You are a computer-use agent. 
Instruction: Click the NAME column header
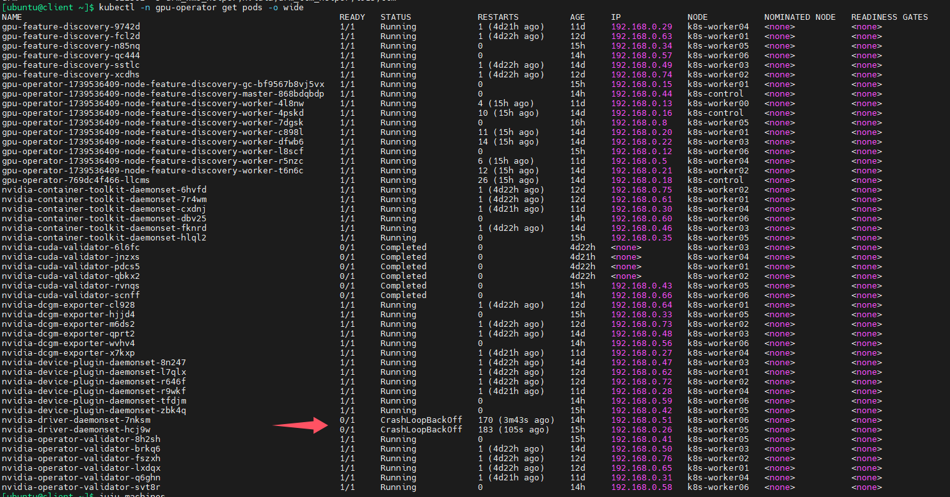coord(12,17)
